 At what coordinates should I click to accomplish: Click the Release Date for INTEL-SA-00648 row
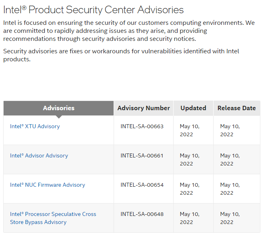(x=230, y=218)
